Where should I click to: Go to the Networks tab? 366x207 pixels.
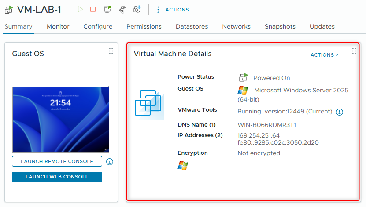(x=236, y=26)
